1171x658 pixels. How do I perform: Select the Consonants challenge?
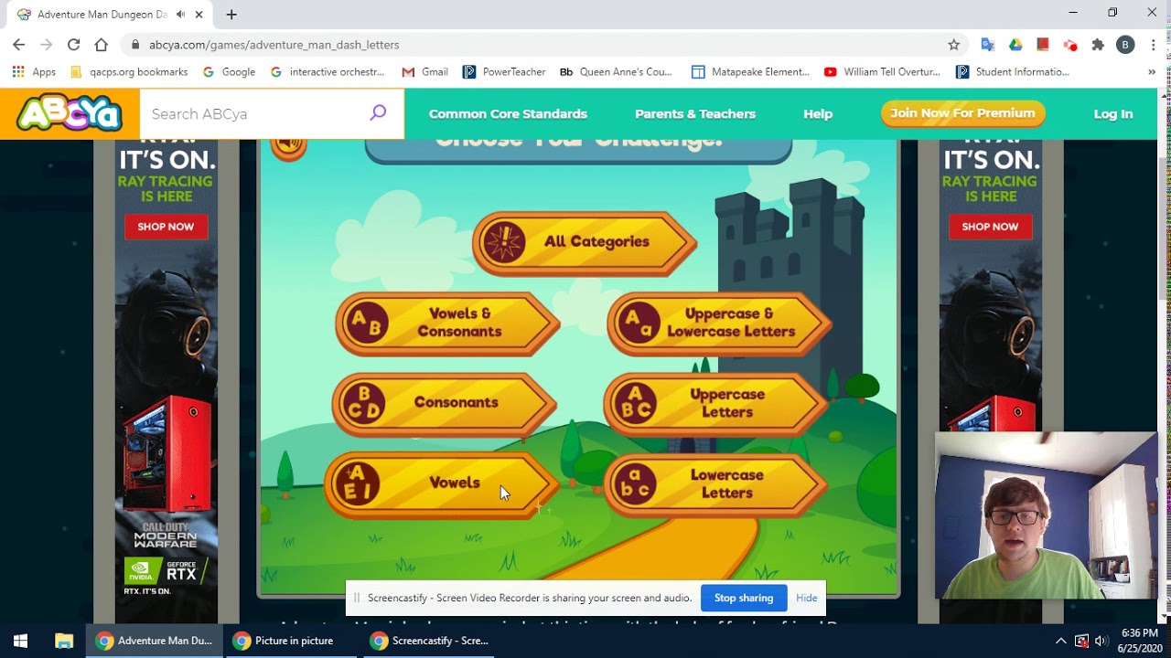point(445,403)
